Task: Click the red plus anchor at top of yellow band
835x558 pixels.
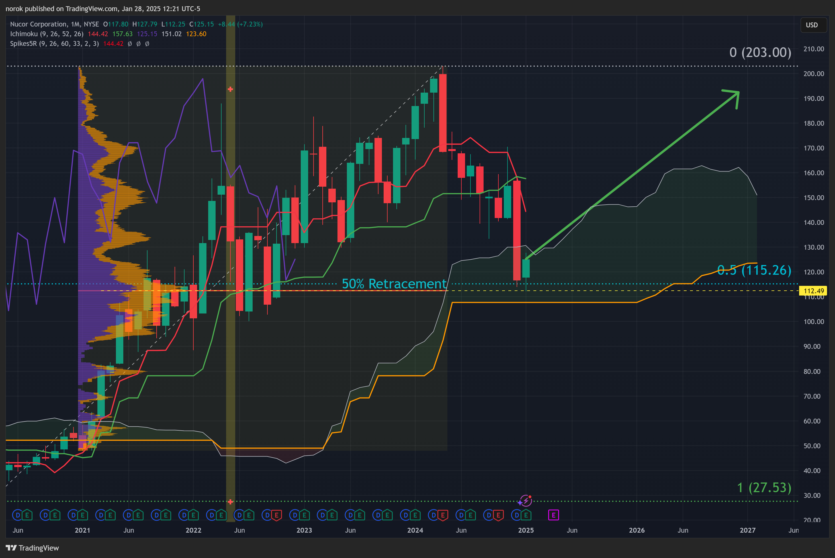Action: coord(230,89)
